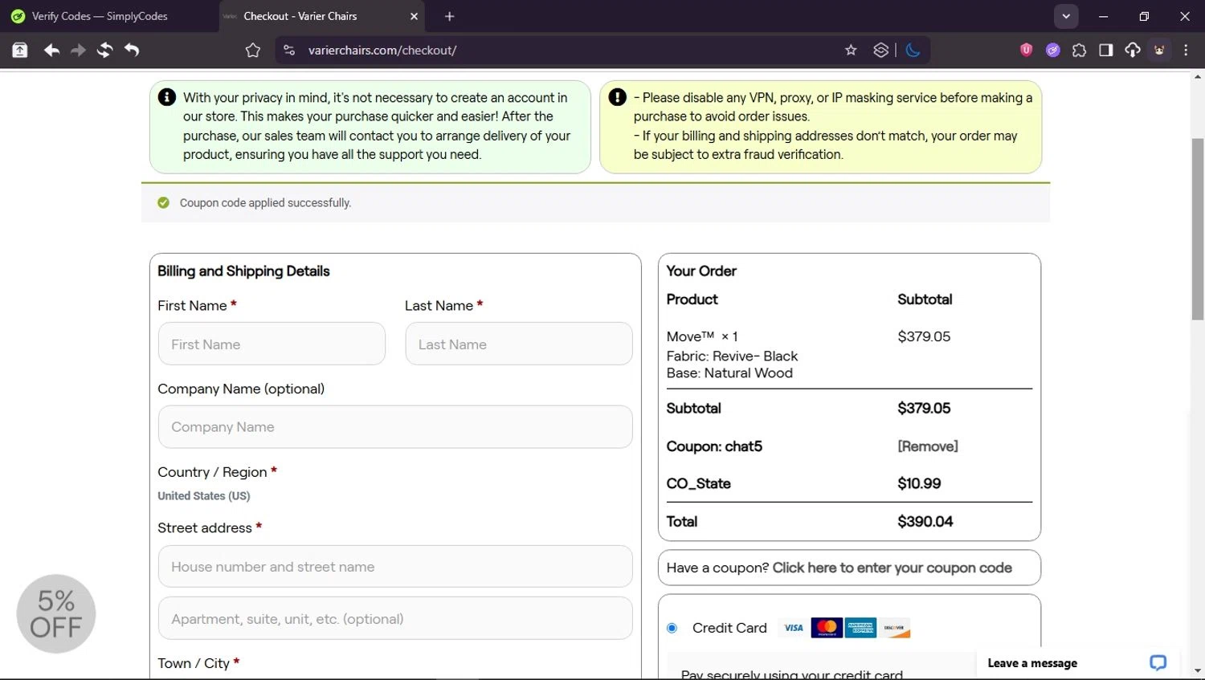
Task: Click the Your Order heading
Action: click(x=701, y=271)
